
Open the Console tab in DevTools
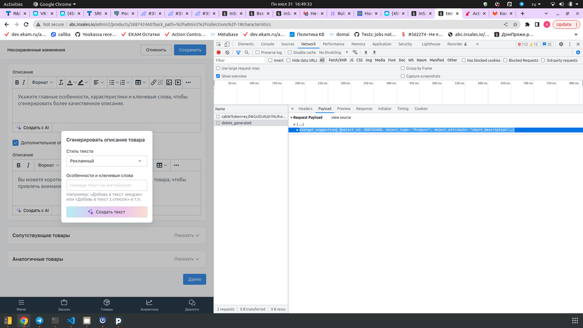tap(267, 44)
